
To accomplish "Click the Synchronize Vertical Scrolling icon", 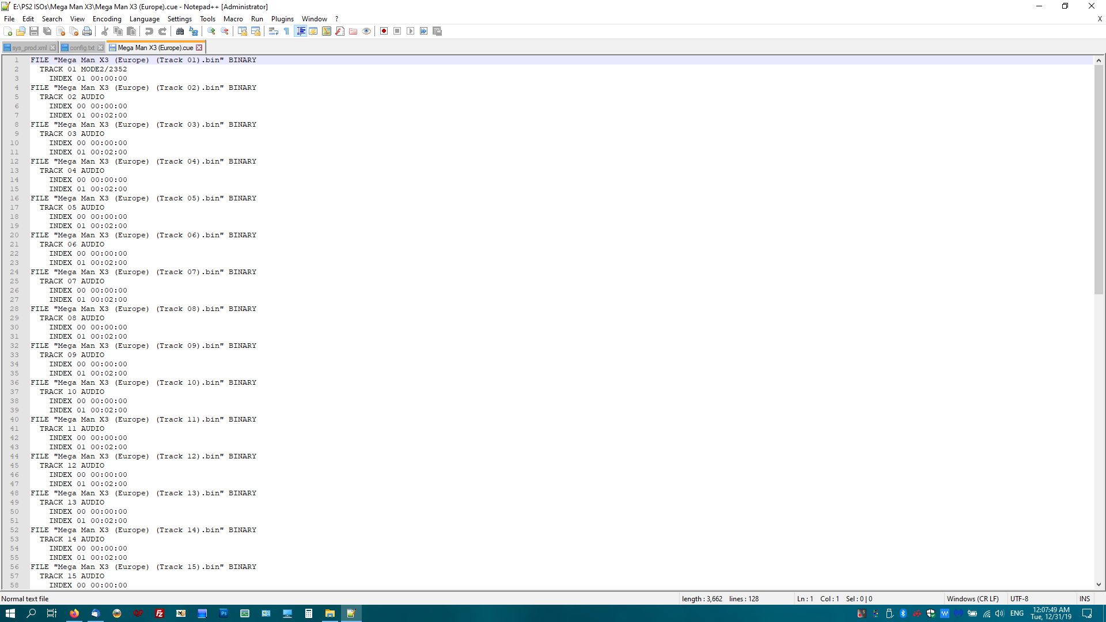I will [243, 31].
